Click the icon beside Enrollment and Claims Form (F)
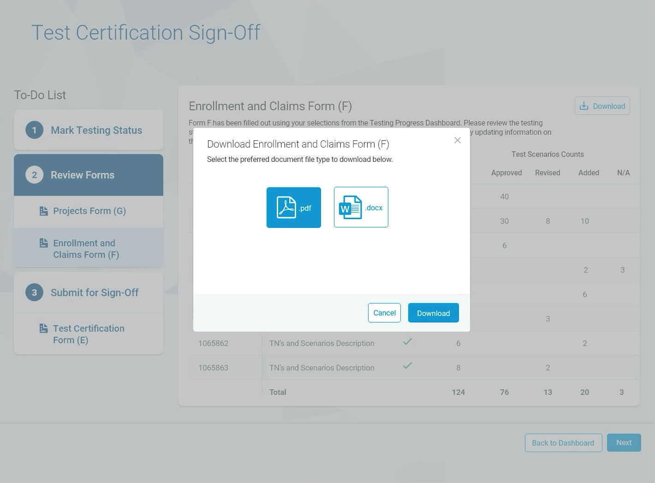Screen dimensions: 655x483 click(x=44, y=243)
